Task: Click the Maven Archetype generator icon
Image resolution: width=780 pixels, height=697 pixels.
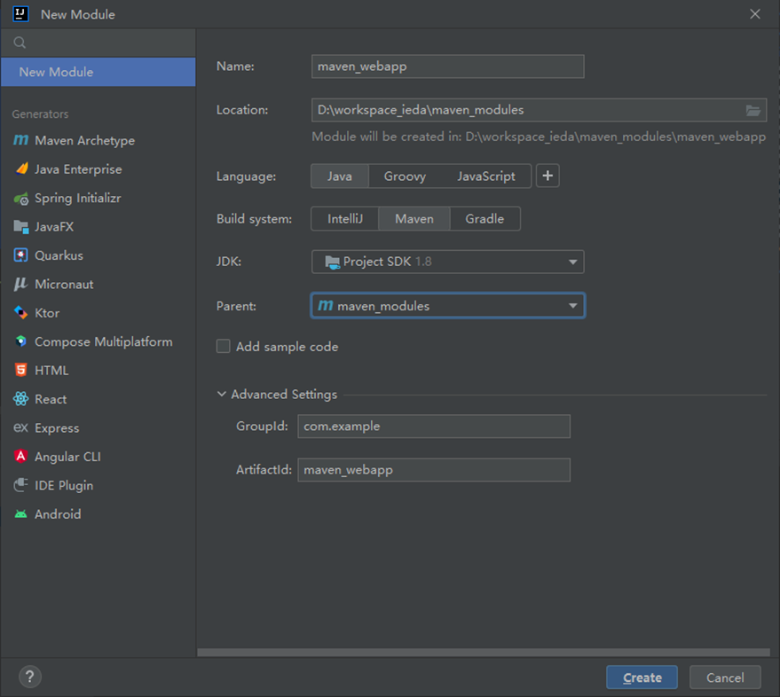Action: pos(21,141)
